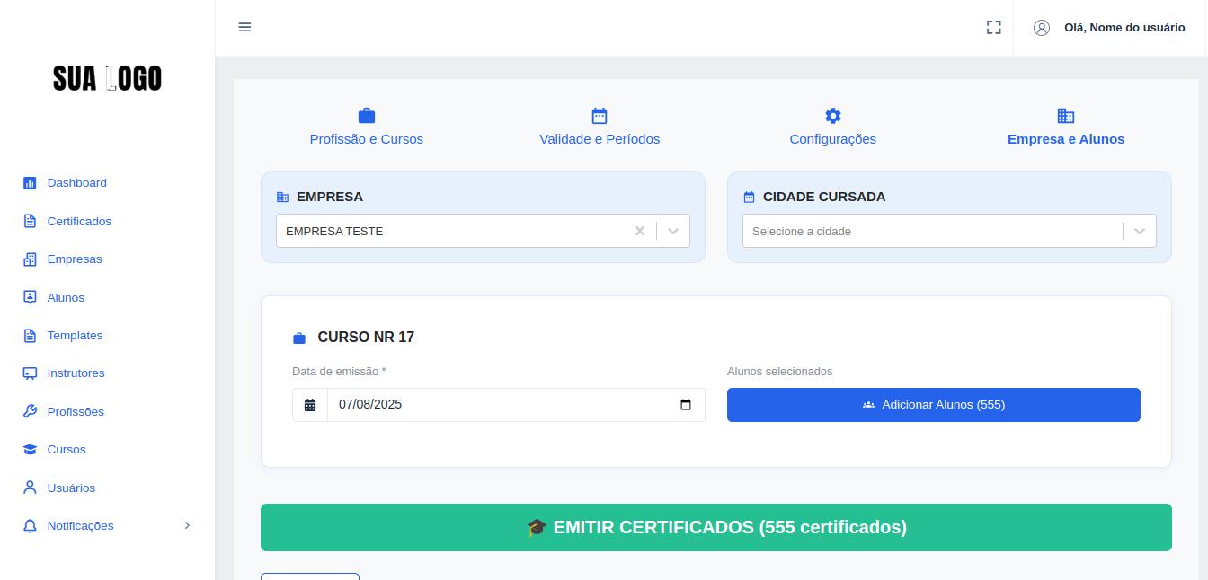Screen dimensions: 1208x580
Task: Click the hamburger menu icon
Action: coord(244,27)
